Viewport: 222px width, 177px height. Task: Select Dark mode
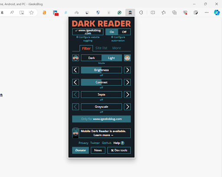point(91,58)
